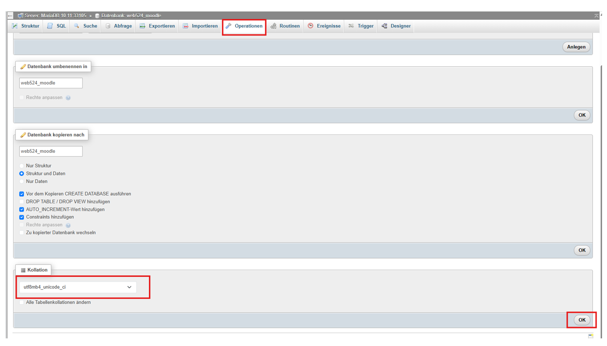Viewport: 607px width, 346px height.
Task: Click OK in Datenbank umbenennen section
Action: [x=582, y=115]
